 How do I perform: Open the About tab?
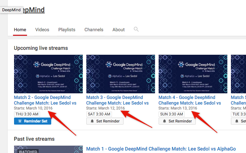[x=119, y=30]
